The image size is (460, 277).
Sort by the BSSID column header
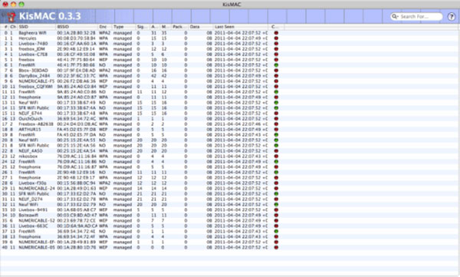pyautogui.click(x=76, y=27)
